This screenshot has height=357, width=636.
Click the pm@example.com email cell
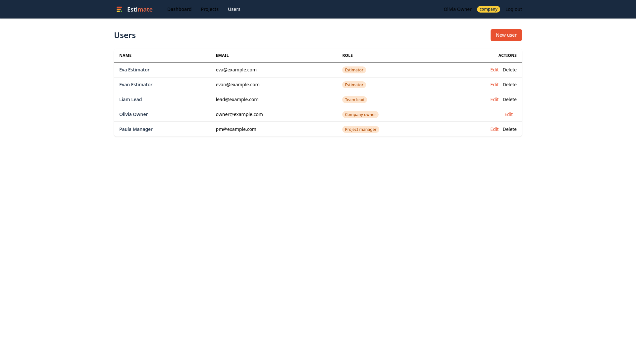pyautogui.click(x=236, y=129)
